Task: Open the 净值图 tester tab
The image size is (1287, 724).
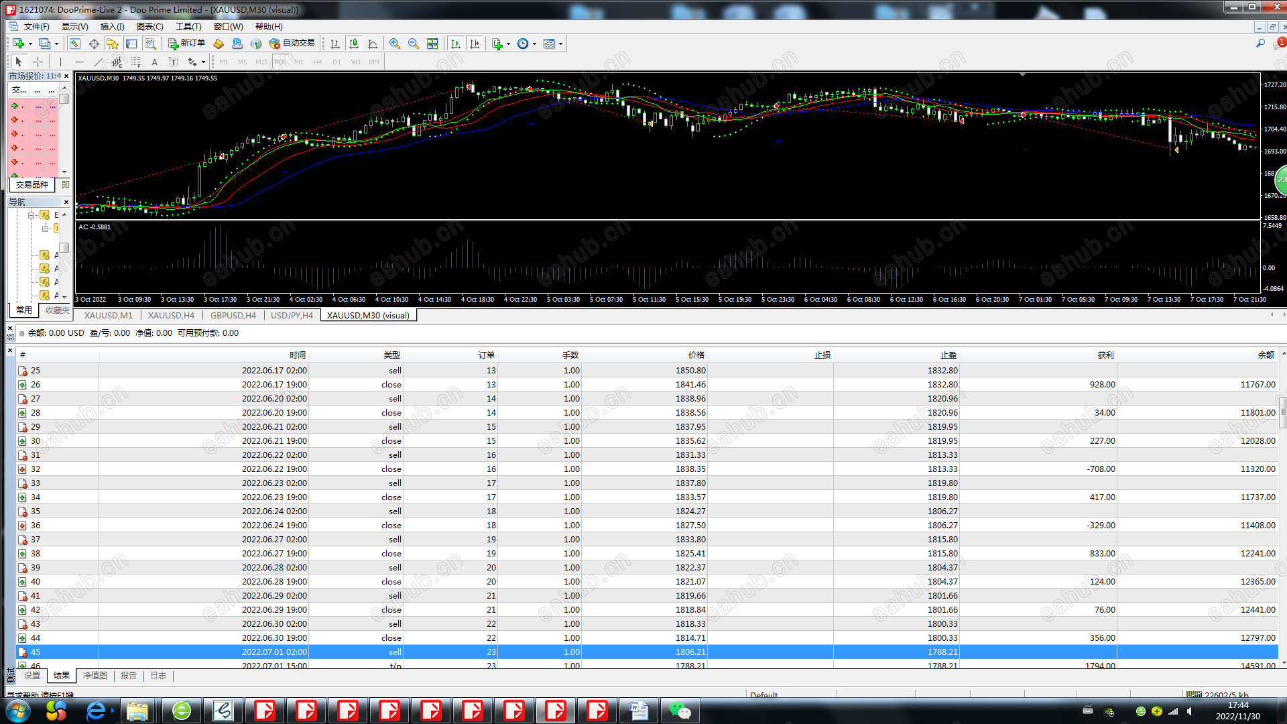Action: click(95, 676)
